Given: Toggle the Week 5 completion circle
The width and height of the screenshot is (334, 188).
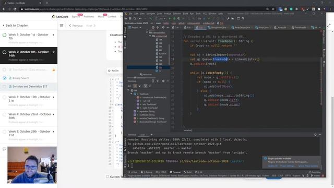Looking at the screenshot, I should click(x=5, y=132).
